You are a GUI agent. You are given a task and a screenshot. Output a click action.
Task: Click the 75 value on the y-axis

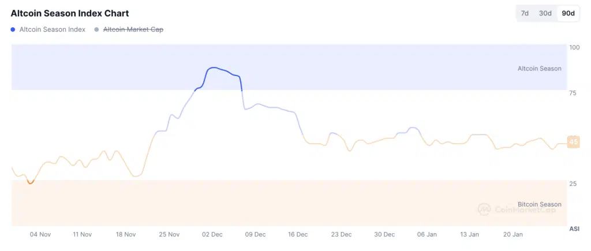[x=574, y=93]
